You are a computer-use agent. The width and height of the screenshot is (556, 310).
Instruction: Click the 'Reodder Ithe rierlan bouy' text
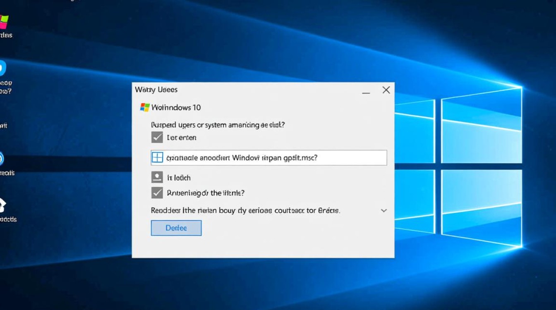coord(246,210)
